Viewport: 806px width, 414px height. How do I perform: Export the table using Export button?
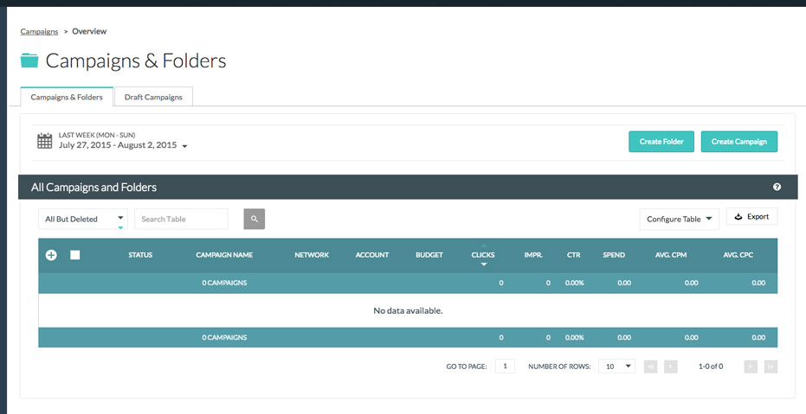(751, 217)
